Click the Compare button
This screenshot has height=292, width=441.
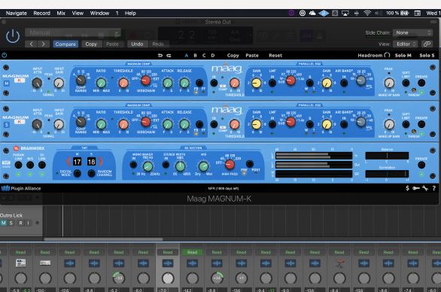65,44
